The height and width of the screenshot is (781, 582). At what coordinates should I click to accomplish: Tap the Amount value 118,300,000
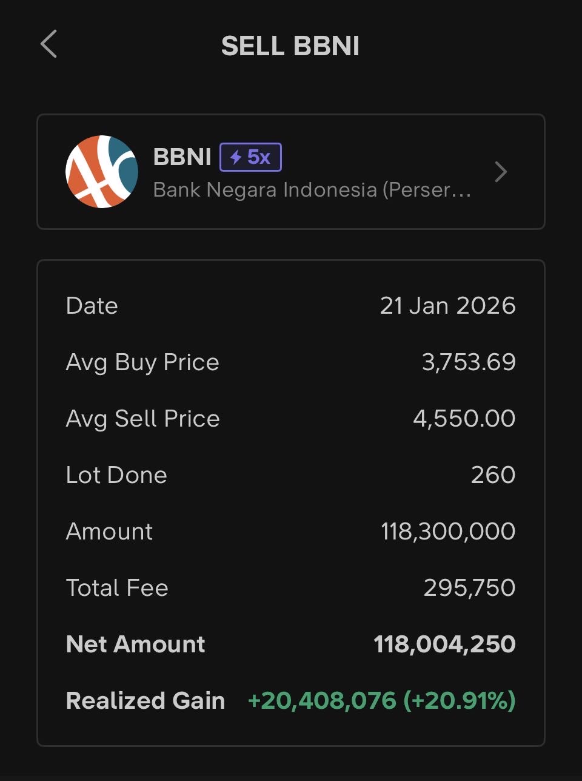point(448,531)
